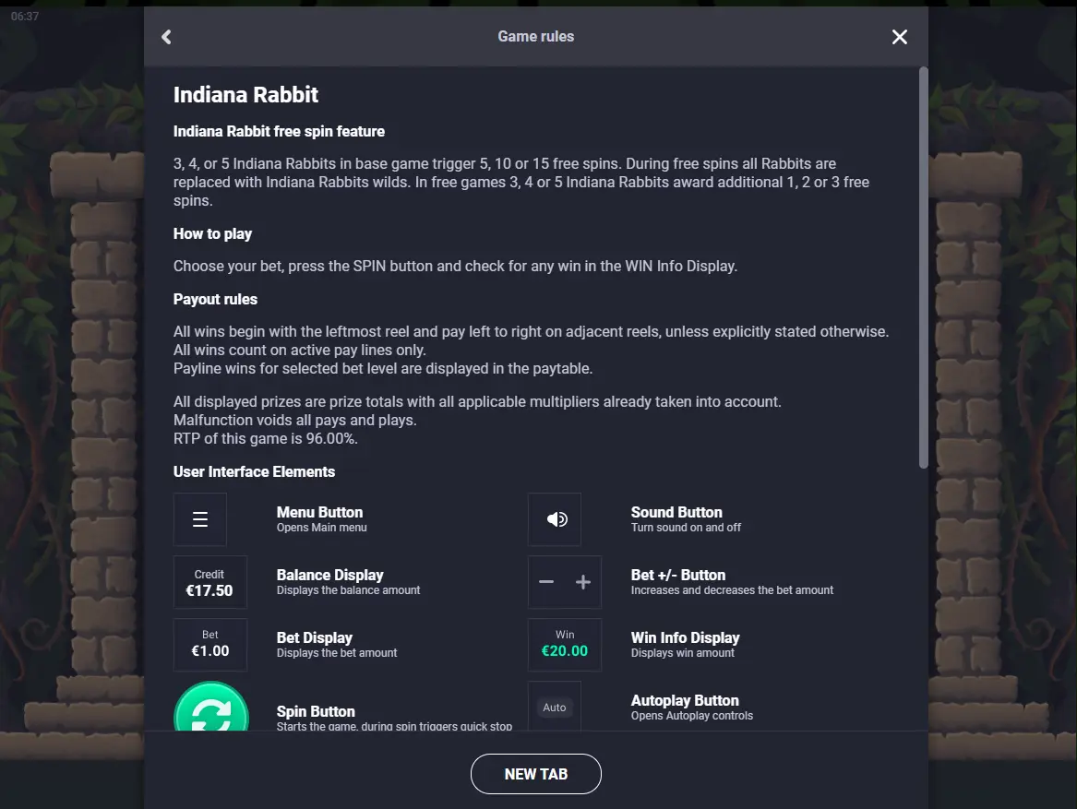Image resolution: width=1077 pixels, height=809 pixels.
Task: Close the Game rules panel
Action: click(899, 37)
